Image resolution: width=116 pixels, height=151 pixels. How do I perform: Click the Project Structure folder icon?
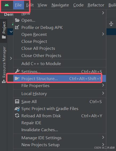(x=17, y=79)
